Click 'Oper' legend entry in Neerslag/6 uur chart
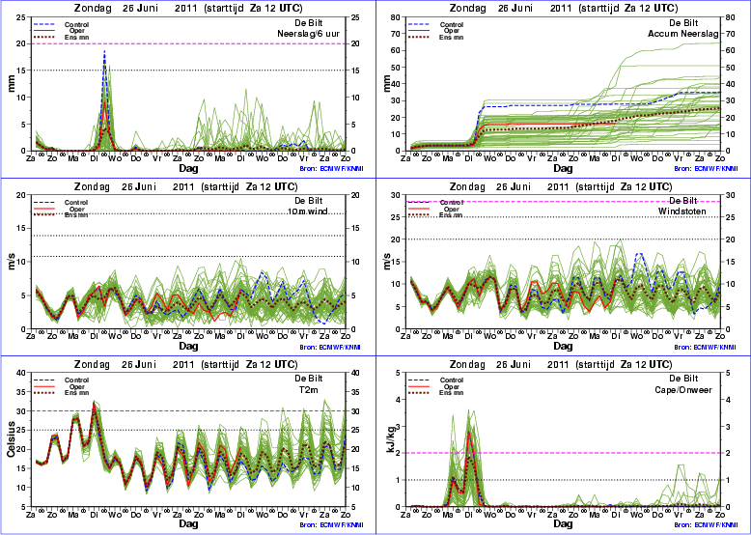 click(x=77, y=31)
